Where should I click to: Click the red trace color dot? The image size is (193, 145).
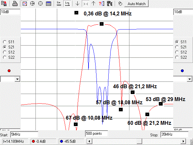(9, 71)
